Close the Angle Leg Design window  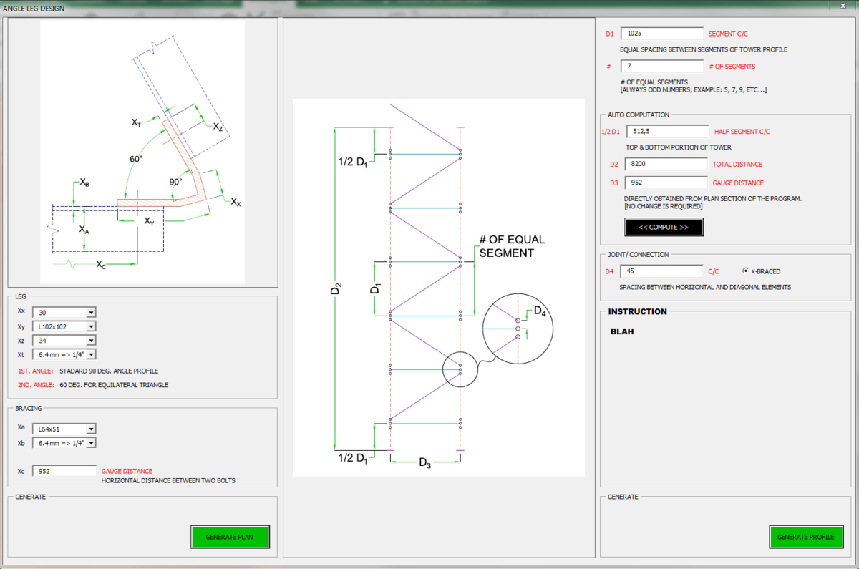tap(843, 7)
